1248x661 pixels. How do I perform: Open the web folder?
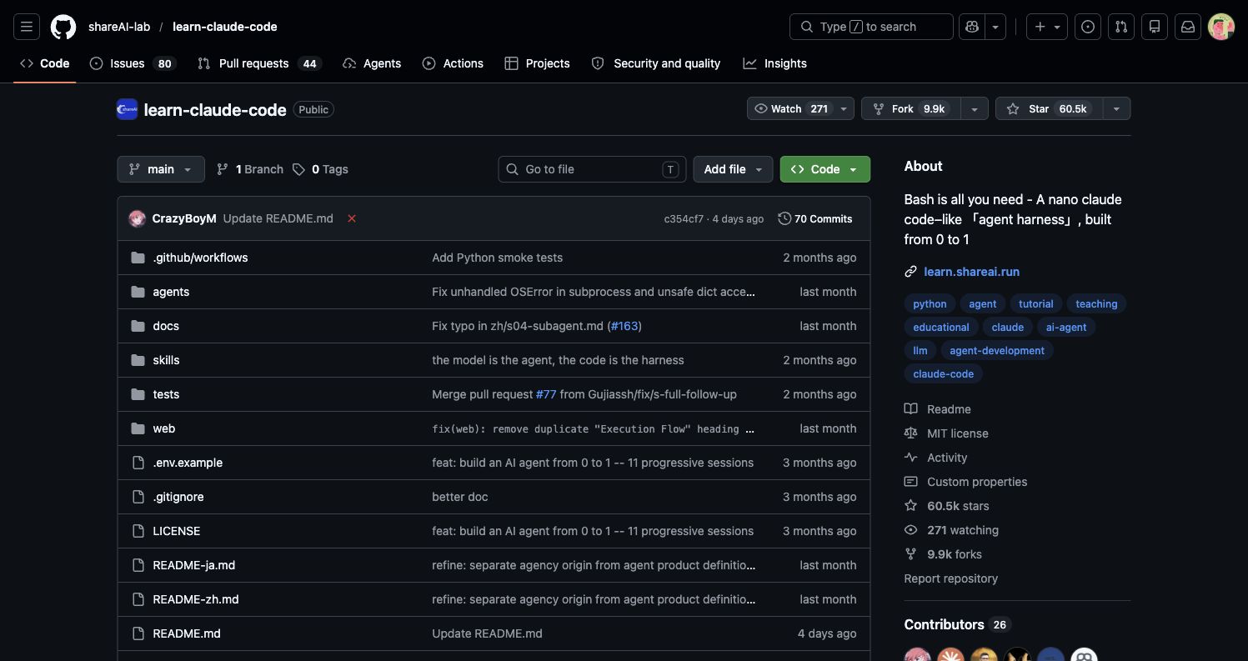(x=164, y=428)
